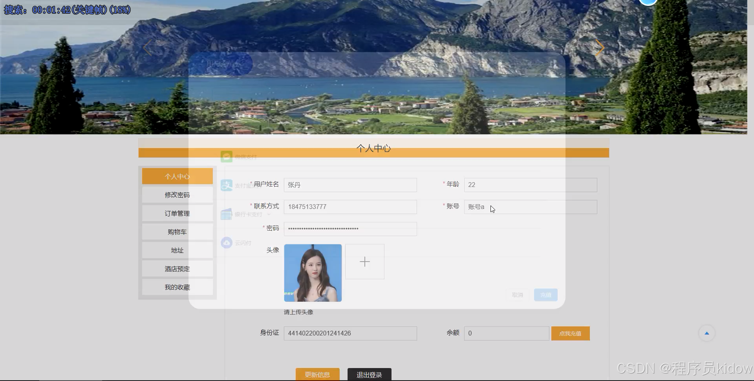754x381 pixels.
Task: Open 订单管理 in the side menu
Action: (x=178, y=213)
